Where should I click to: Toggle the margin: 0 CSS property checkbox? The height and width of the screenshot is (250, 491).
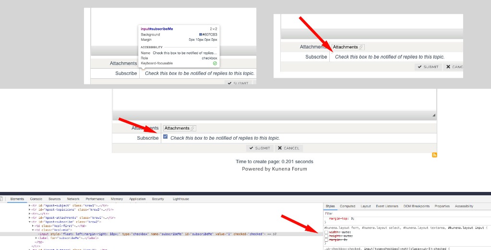(x=326, y=239)
